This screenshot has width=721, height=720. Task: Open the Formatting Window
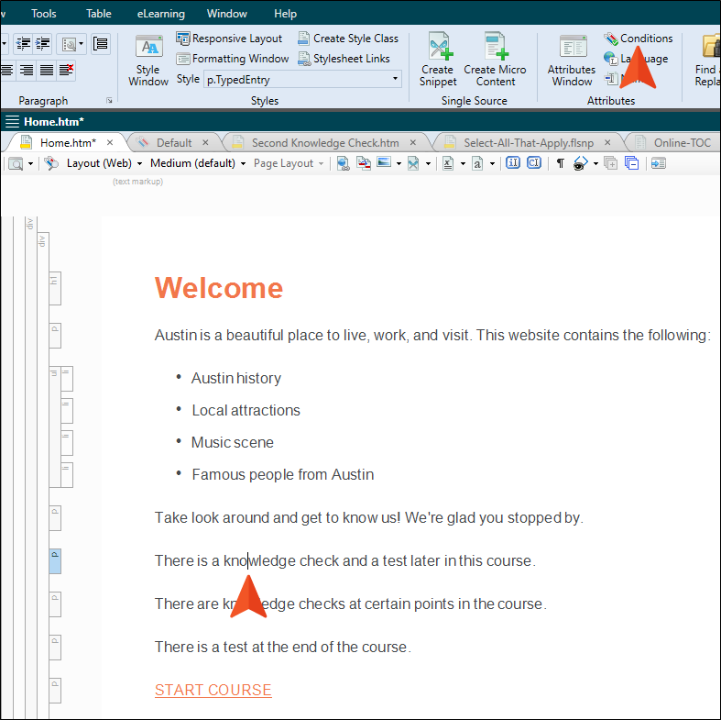point(232,59)
